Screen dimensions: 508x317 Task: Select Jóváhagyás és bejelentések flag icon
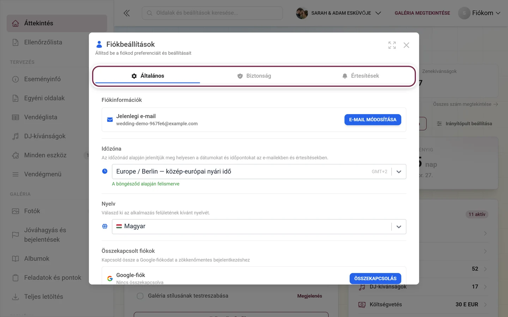(x=16, y=235)
